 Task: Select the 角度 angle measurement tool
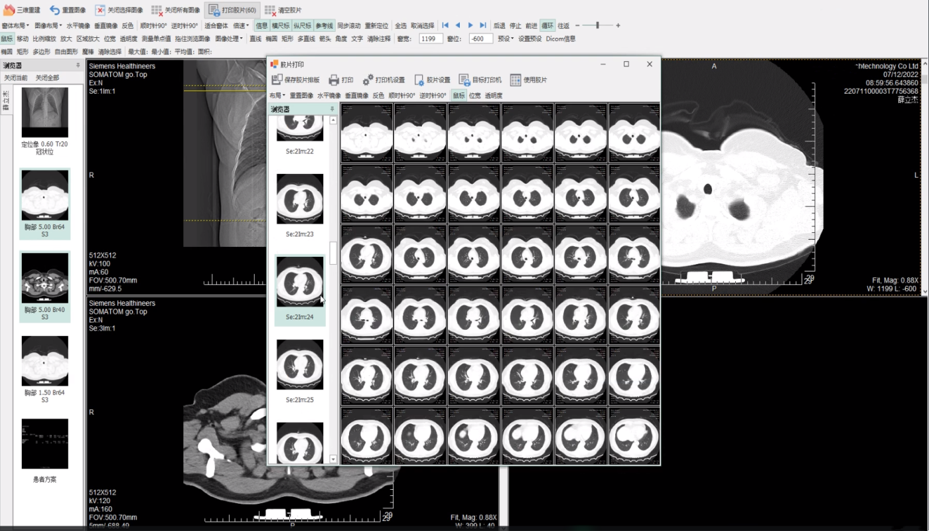[341, 38]
